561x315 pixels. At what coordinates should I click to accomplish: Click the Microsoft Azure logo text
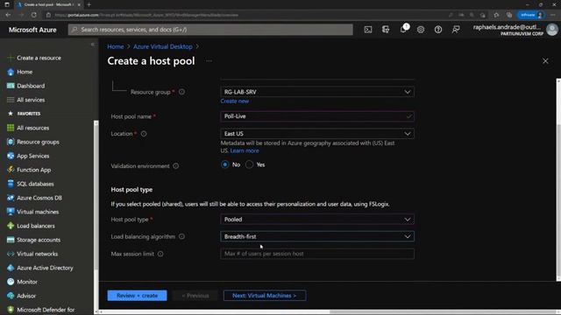(x=32, y=30)
